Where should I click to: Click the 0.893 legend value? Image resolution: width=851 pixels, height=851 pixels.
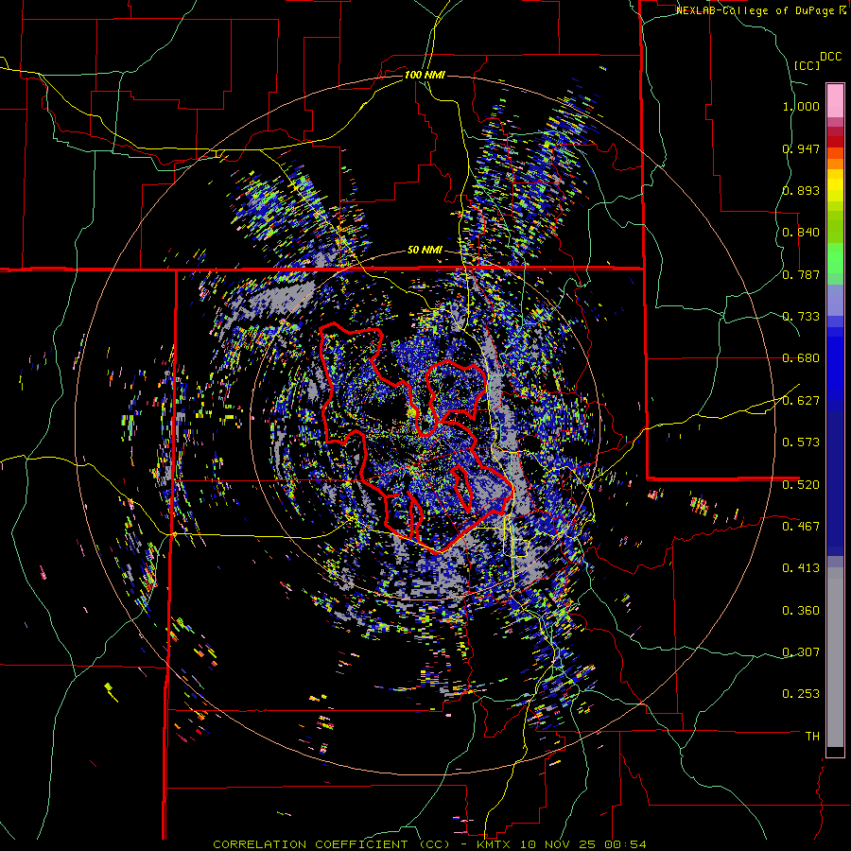point(801,190)
